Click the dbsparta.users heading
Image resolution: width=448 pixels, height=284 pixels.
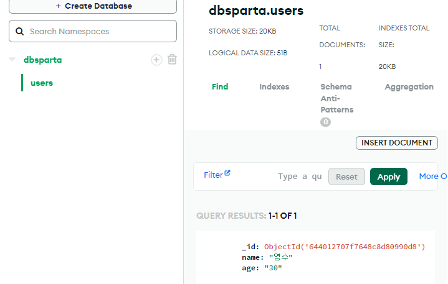pyautogui.click(x=256, y=11)
